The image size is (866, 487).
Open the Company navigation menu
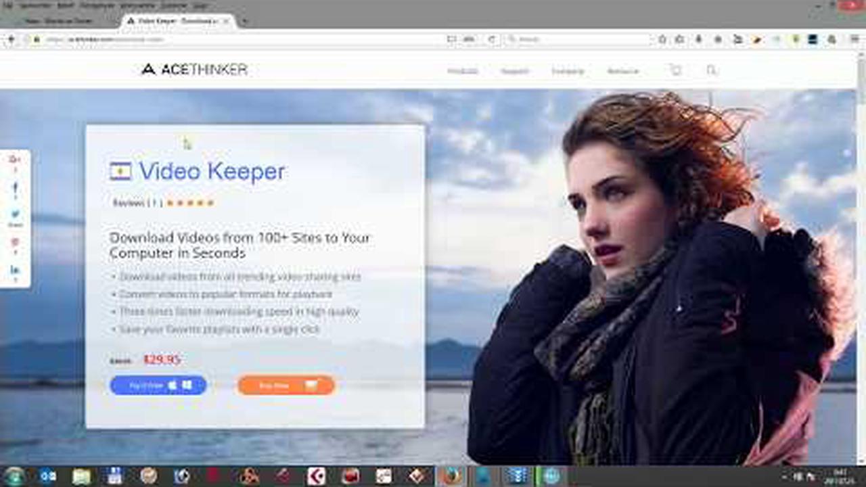(568, 71)
